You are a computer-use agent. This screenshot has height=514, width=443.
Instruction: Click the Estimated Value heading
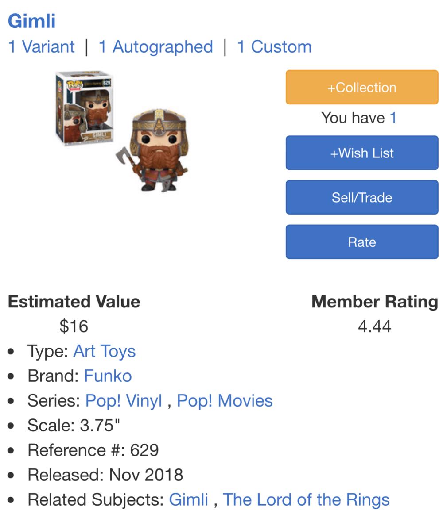click(74, 302)
